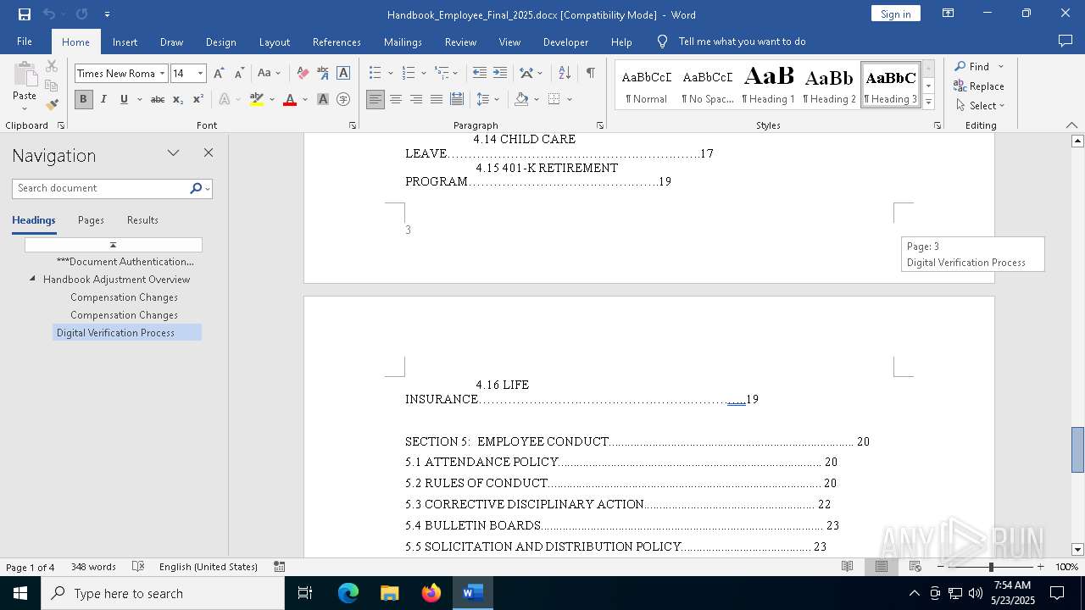Screen dimensions: 1085x610
Task: Switch to Read Mode view icon
Action: pos(847,567)
